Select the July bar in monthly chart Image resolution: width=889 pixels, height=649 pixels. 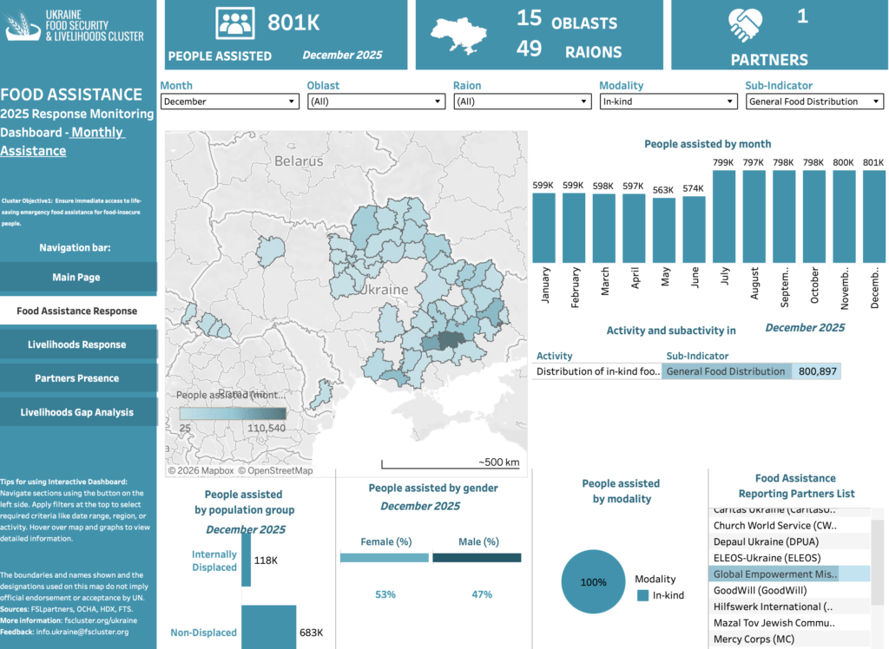click(x=723, y=224)
